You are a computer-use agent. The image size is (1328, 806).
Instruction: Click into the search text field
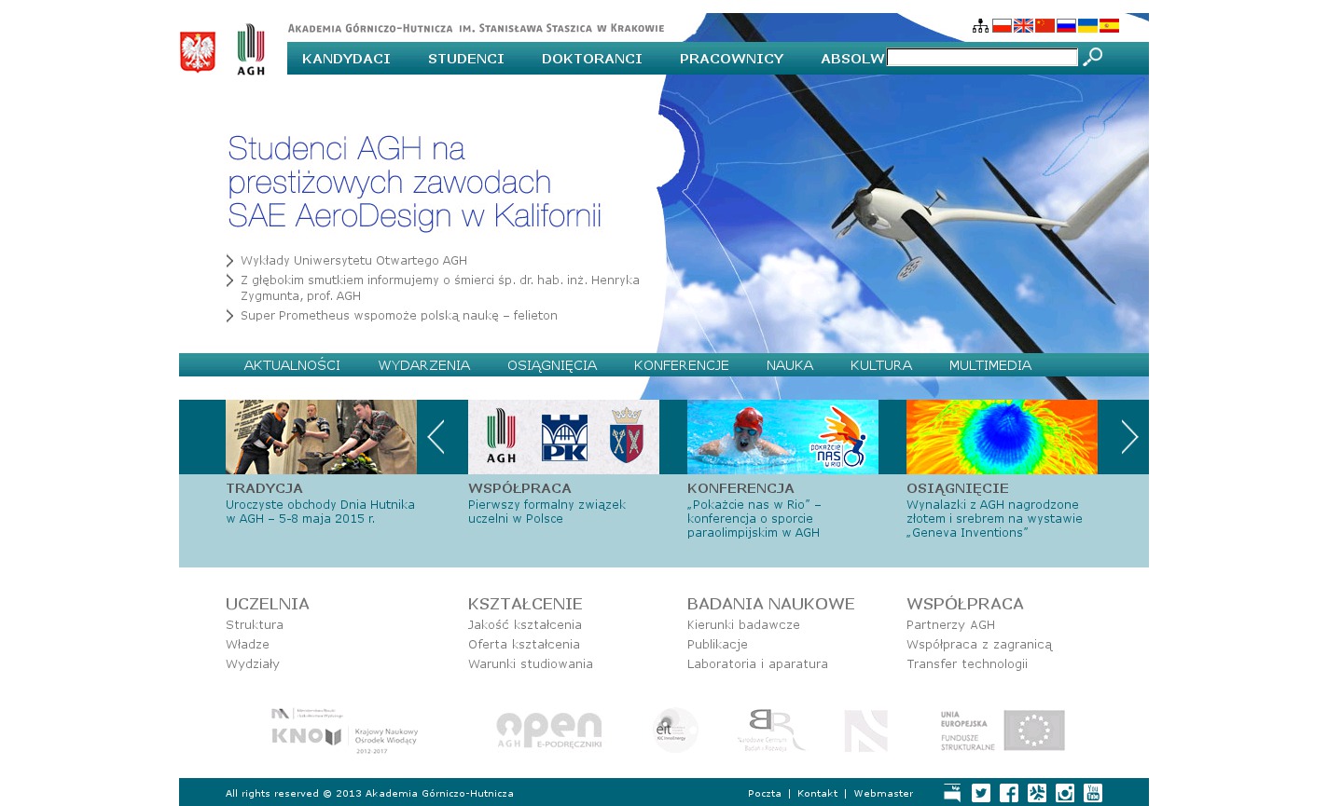click(x=982, y=58)
